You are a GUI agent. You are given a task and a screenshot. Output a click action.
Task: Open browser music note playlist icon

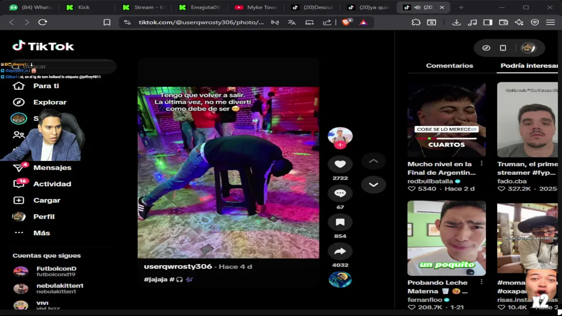coord(472,22)
